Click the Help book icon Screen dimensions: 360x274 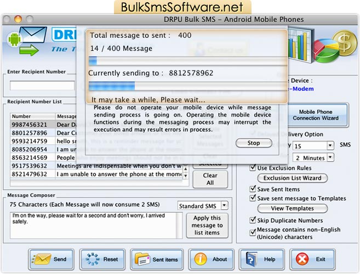252,259
